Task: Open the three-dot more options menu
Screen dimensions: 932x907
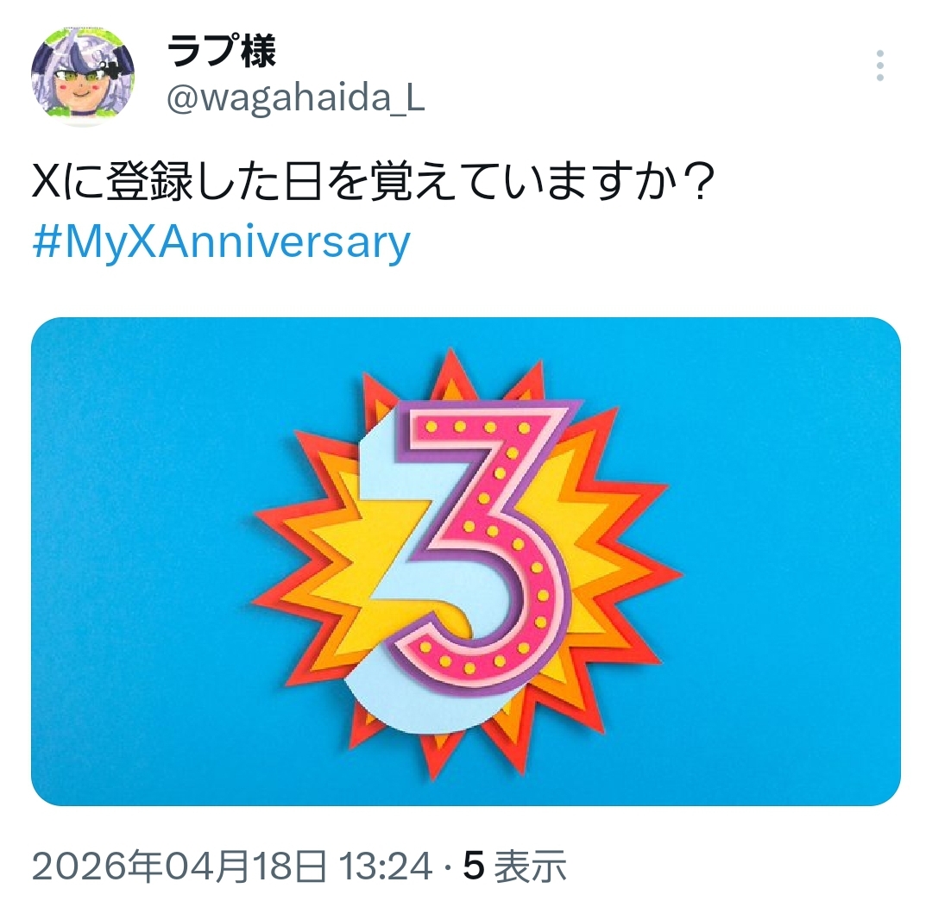Action: (879, 66)
